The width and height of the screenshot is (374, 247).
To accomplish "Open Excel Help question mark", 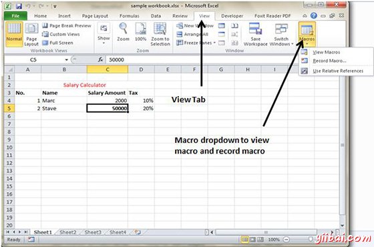I will click(x=314, y=16).
